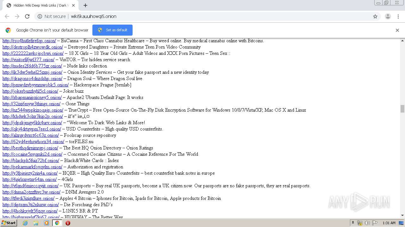
Task: Click the text 'Joker.buzz'
Action: pyautogui.click(x=73, y=91)
